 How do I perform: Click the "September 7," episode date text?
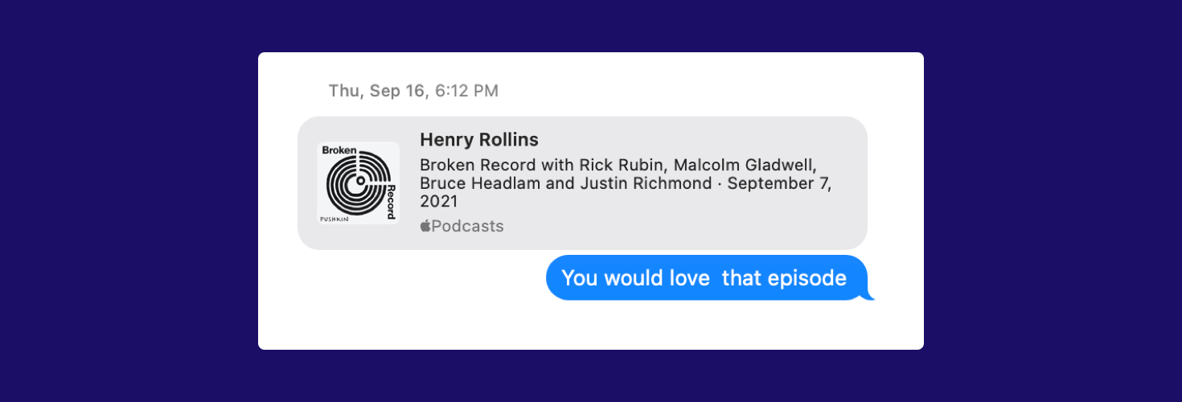tap(778, 183)
